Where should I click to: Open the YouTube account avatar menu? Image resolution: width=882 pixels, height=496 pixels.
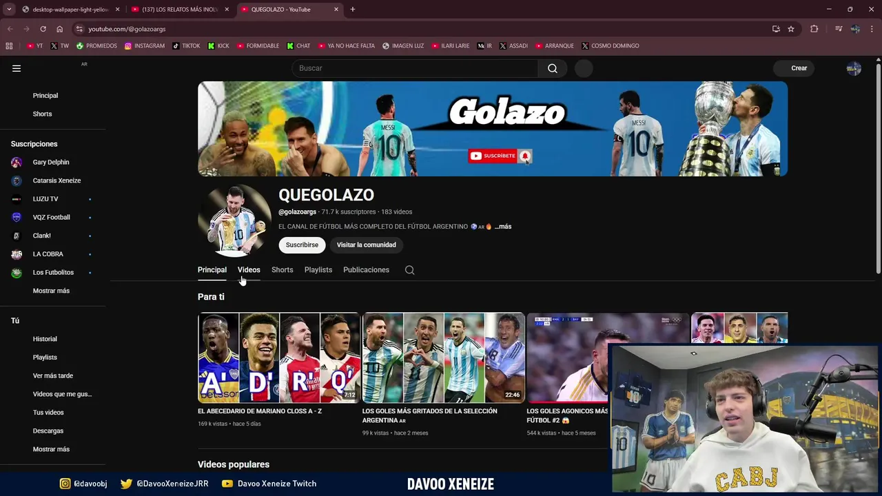click(854, 68)
